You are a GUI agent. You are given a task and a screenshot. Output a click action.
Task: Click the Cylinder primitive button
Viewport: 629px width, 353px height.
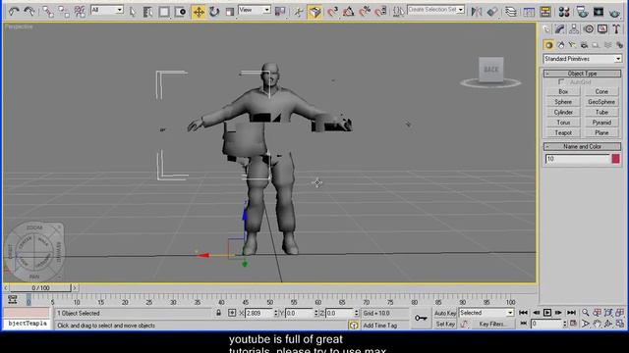[563, 113]
